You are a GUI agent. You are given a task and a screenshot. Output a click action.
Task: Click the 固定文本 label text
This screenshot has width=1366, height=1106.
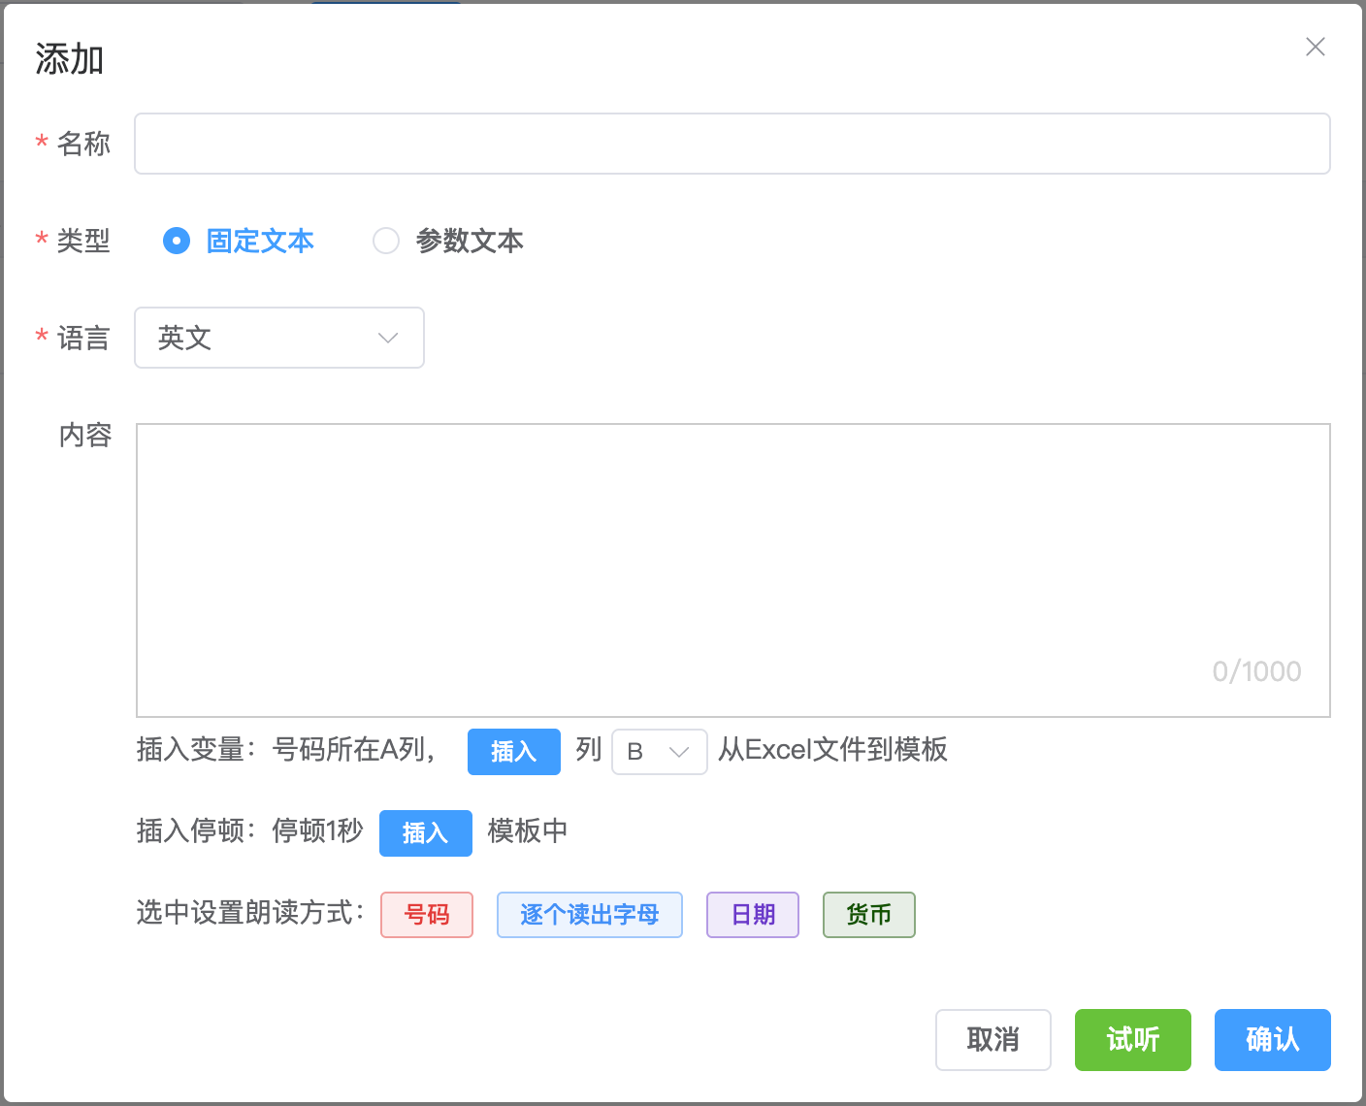click(x=260, y=241)
